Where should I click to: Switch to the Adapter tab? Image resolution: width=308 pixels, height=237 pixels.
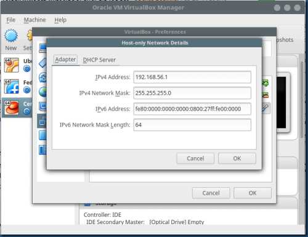coord(65,60)
